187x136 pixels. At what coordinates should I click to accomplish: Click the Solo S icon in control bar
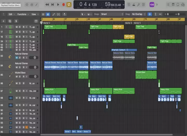click(143, 4)
